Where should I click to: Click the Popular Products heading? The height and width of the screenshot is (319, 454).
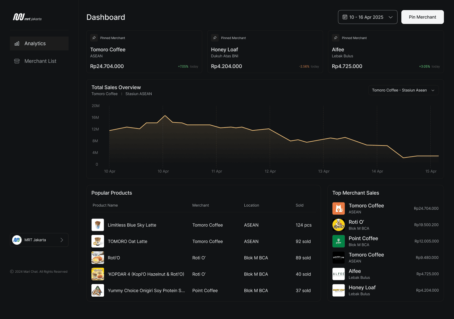112,193
